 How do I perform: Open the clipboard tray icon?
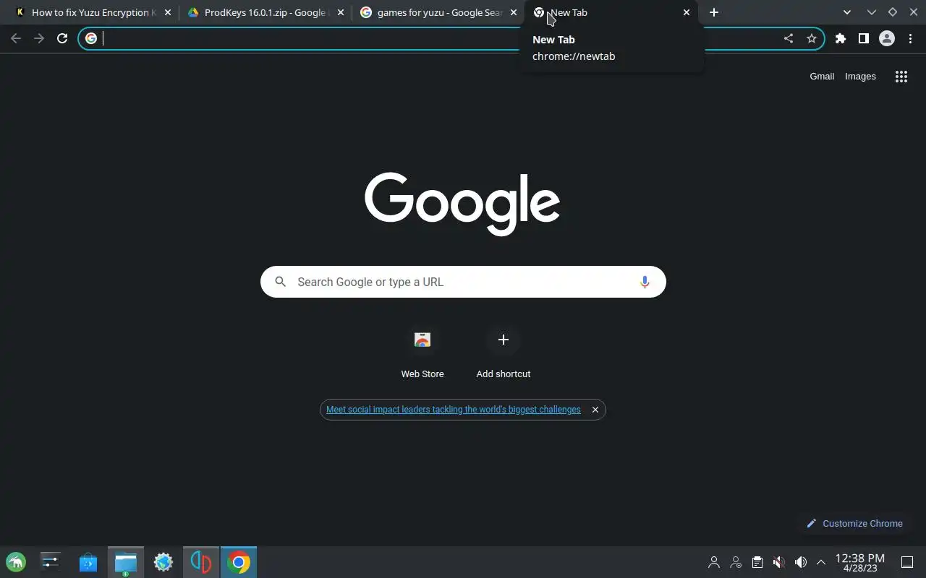[757, 562]
